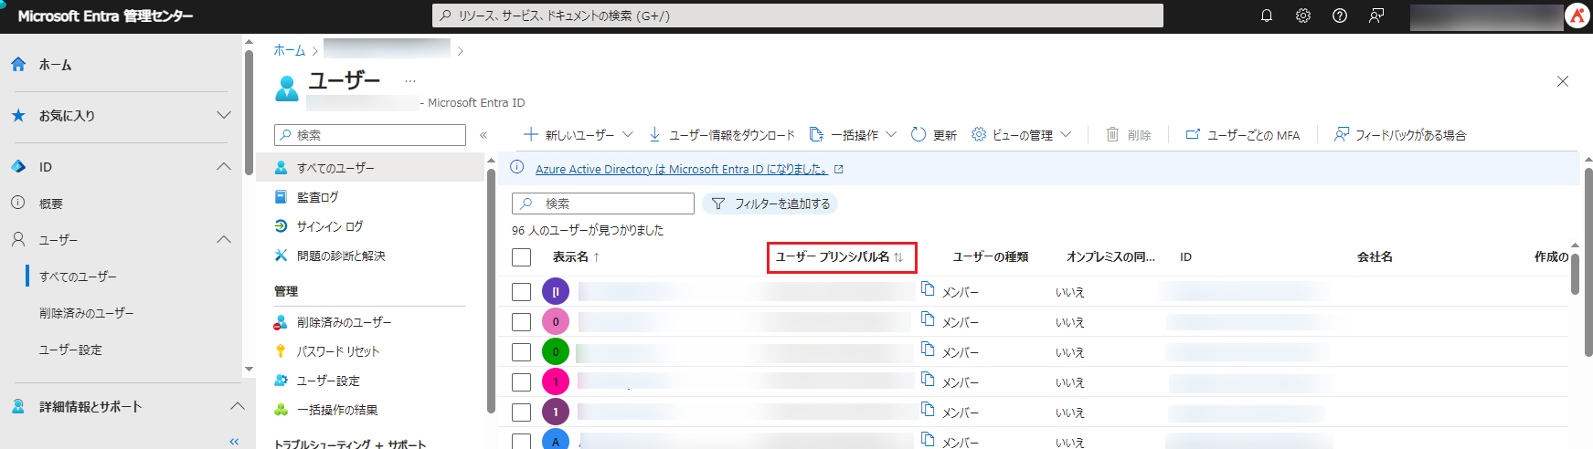Click the 会社名 column header
The height and width of the screenshot is (449, 1593).
[1375, 257]
